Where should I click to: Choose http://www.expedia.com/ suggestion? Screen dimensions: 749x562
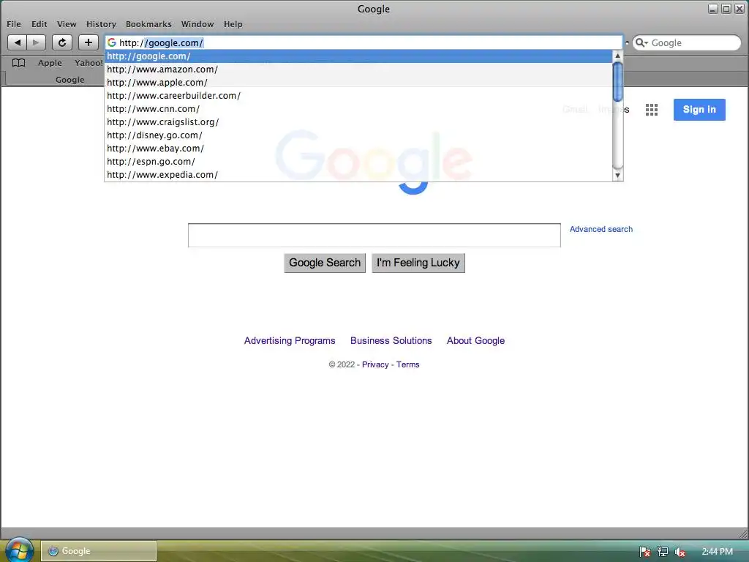point(358,174)
